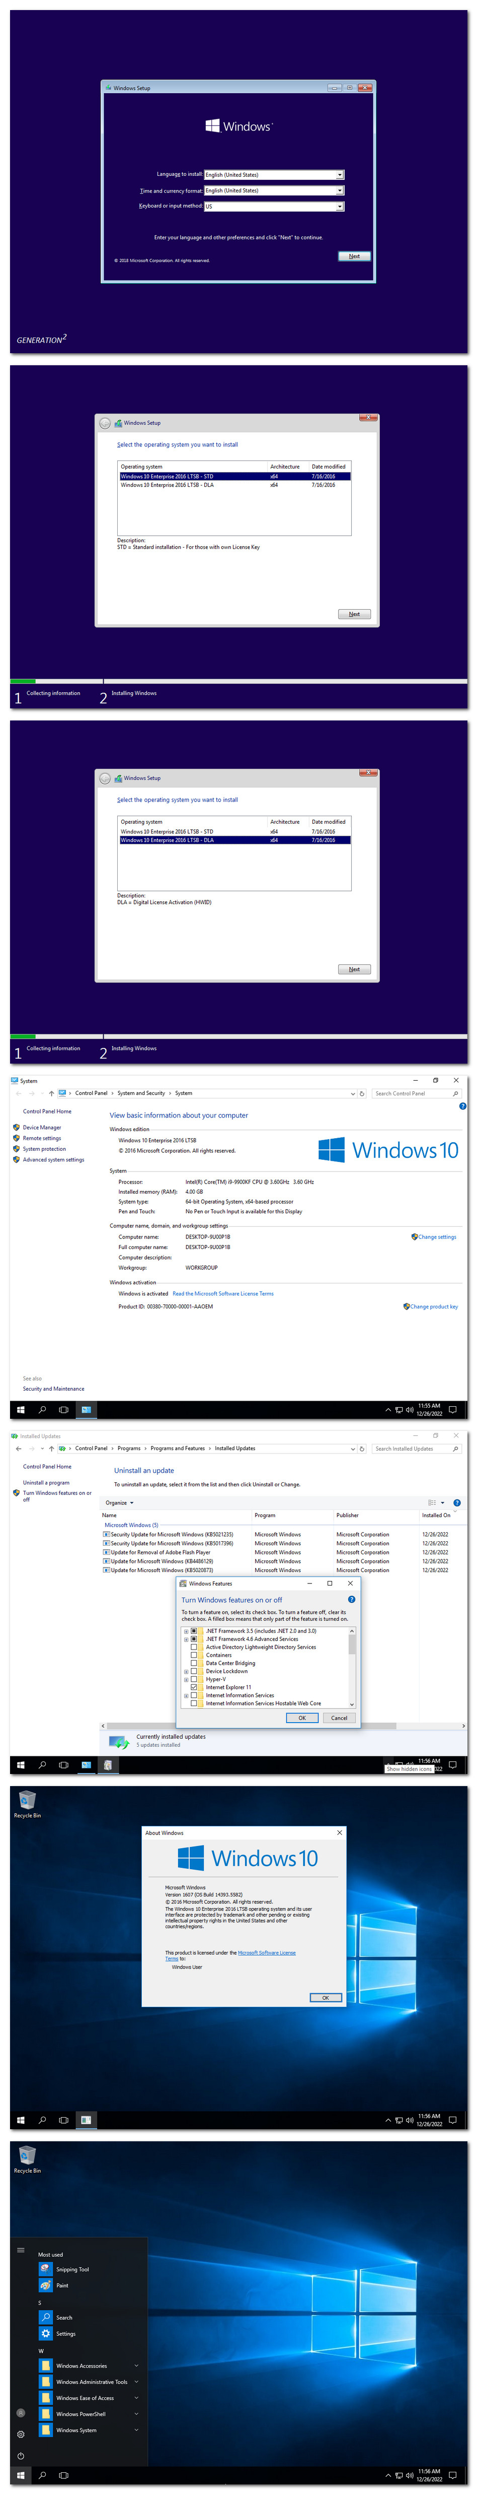Expand the Hyper-V tree node
The image size is (478, 2495).
[x=186, y=1679]
